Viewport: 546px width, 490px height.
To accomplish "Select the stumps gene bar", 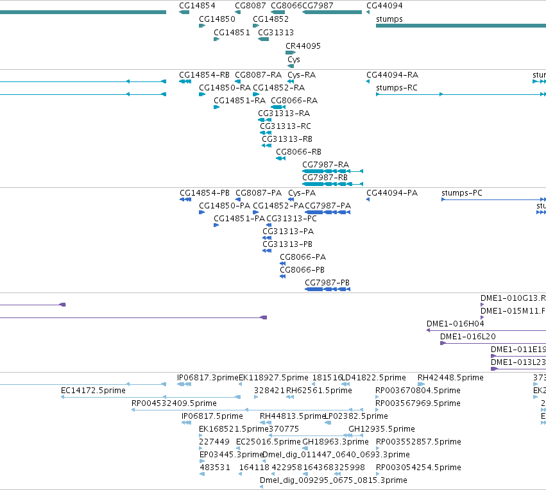I will [x=461, y=26].
